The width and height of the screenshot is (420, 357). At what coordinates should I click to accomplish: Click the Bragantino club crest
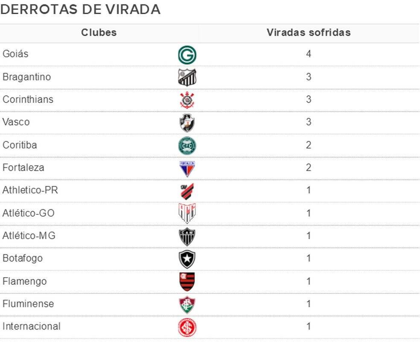pyautogui.click(x=187, y=77)
